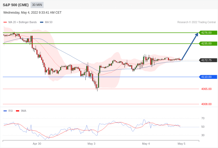218x148 pixels.
Task: Click the red 9MA legend swatch
Action: [x=17, y=111]
